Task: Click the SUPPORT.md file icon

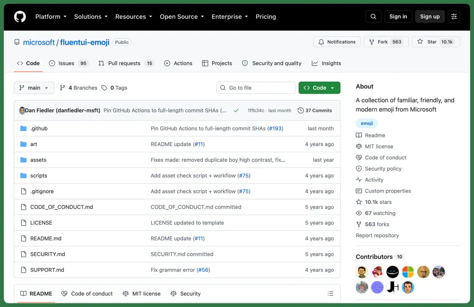Action: pos(23,270)
